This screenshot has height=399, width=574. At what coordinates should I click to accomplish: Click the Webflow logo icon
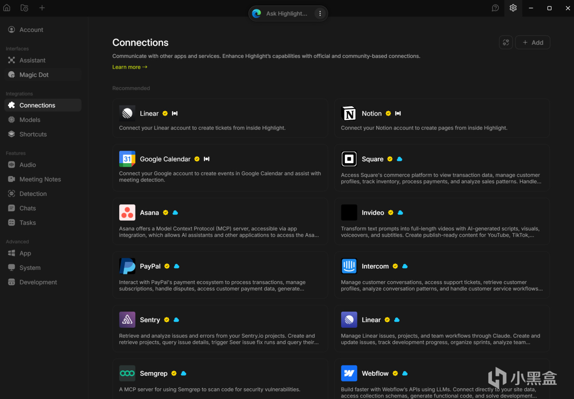pos(349,373)
